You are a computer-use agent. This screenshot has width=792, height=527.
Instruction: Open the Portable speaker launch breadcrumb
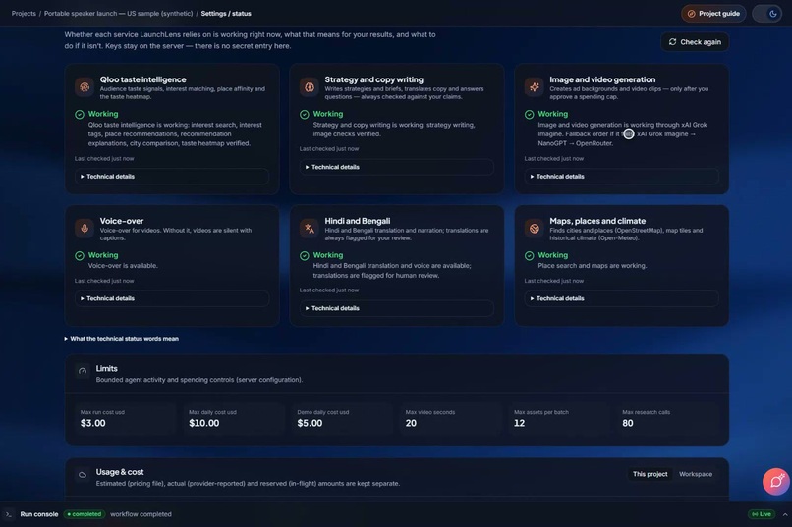click(x=118, y=14)
